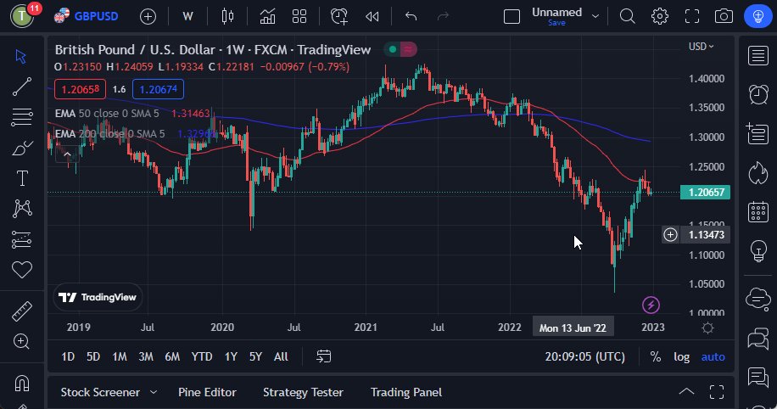Expand the Stock Screener dropdown

click(154, 392)
